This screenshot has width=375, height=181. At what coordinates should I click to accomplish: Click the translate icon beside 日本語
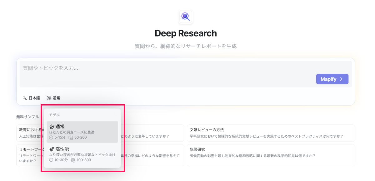coord(25,98)
